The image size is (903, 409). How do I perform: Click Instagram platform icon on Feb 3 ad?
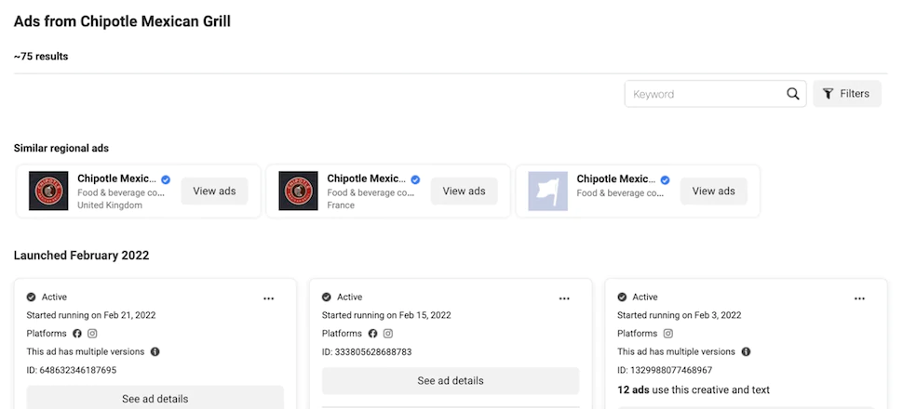tap(667, 334)
